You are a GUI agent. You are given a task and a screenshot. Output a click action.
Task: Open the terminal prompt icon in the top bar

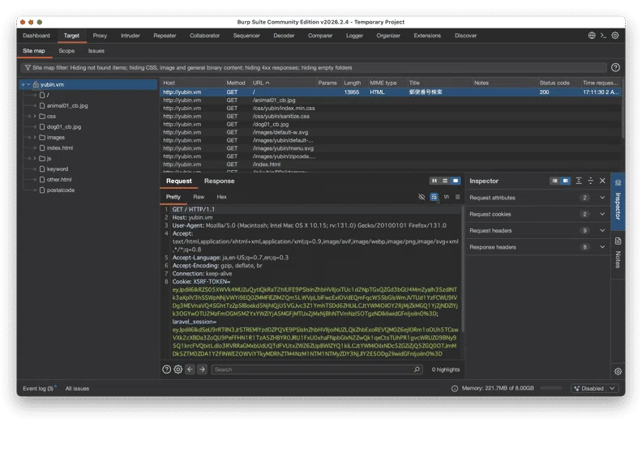(603, 36)
